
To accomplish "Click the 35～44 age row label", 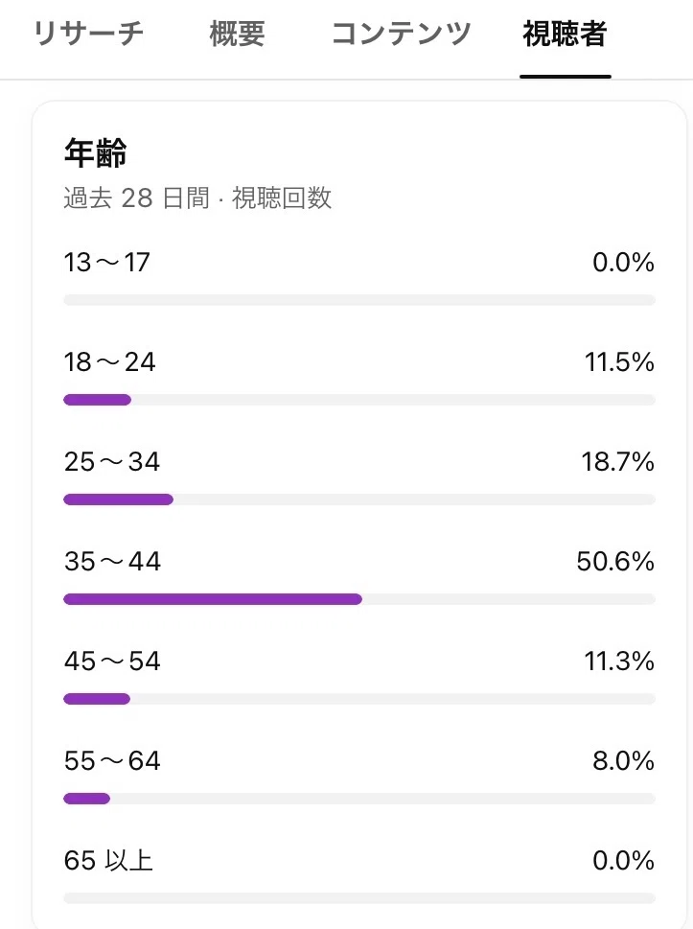I will point(112,561).
